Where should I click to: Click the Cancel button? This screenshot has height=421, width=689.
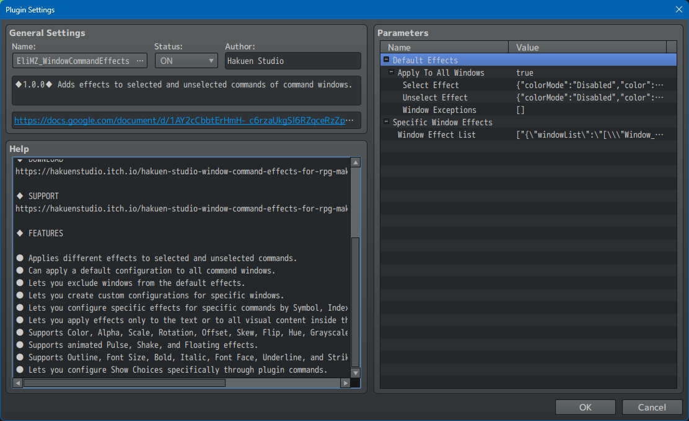coord(652,407)
